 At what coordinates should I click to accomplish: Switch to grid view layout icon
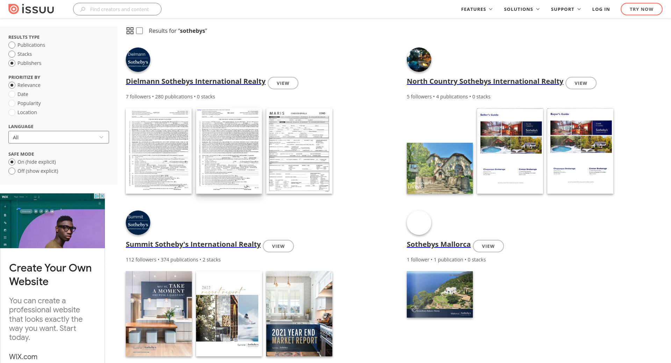(x=130, y=31)
